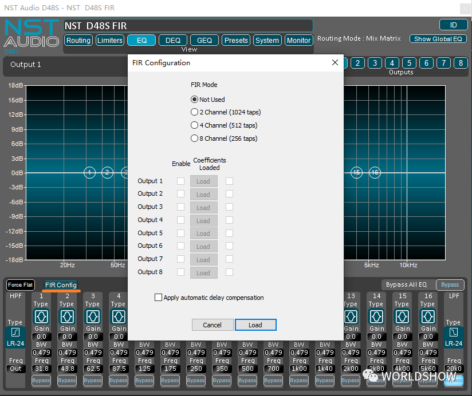Enable FIR checkbox for Output 5

coord(180,233)
